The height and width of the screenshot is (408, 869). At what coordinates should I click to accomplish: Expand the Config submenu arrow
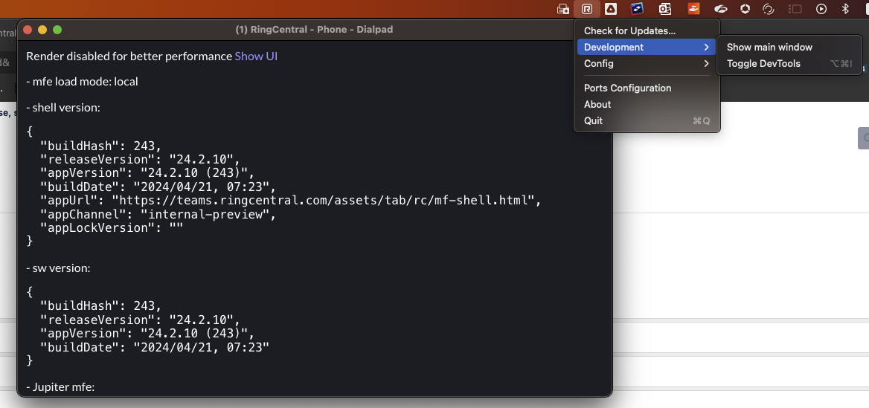(x=706, y=64)
